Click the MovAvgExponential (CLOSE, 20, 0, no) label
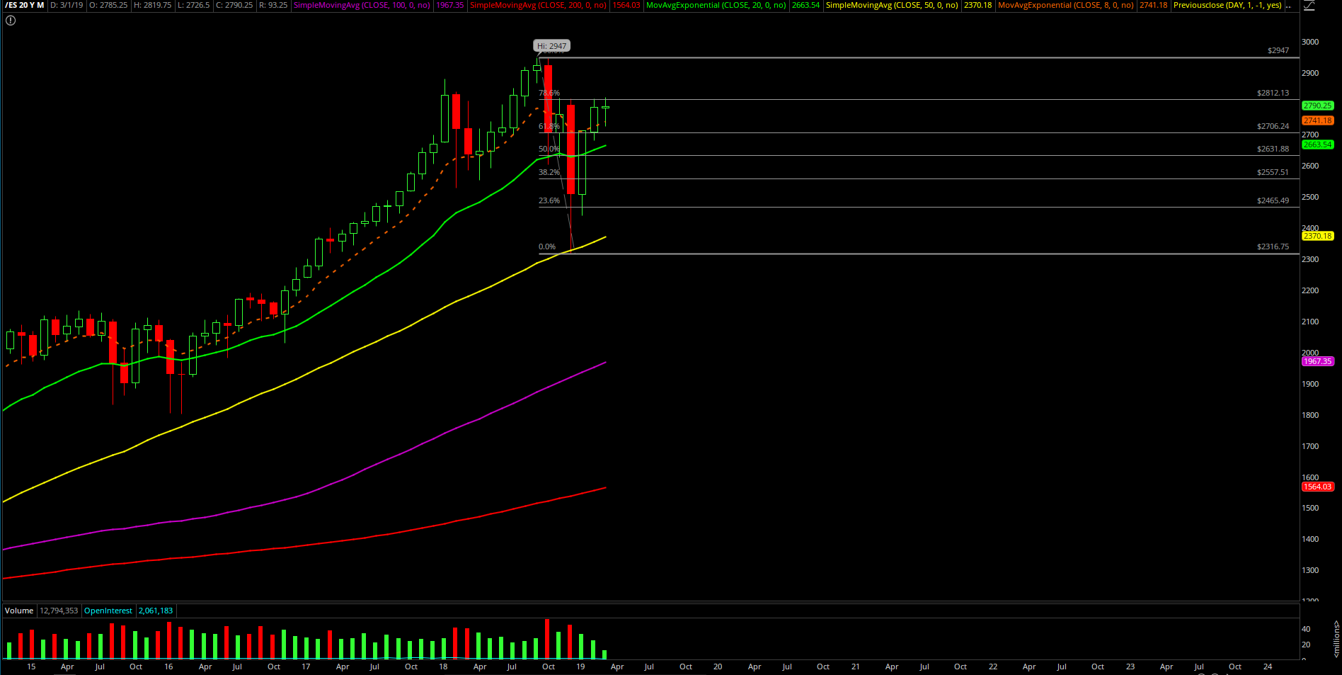The image size is (1342, 675). (716, 5)
